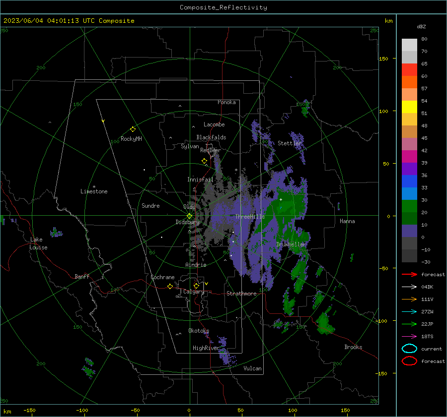Click the white 04DK arrow icon

pos(409,287)
